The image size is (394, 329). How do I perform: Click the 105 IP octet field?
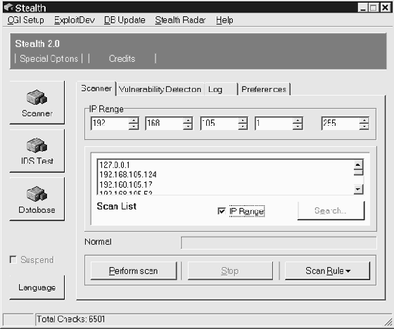(219, 123)
